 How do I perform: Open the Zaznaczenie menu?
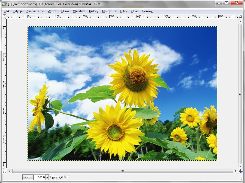(35, 11)
